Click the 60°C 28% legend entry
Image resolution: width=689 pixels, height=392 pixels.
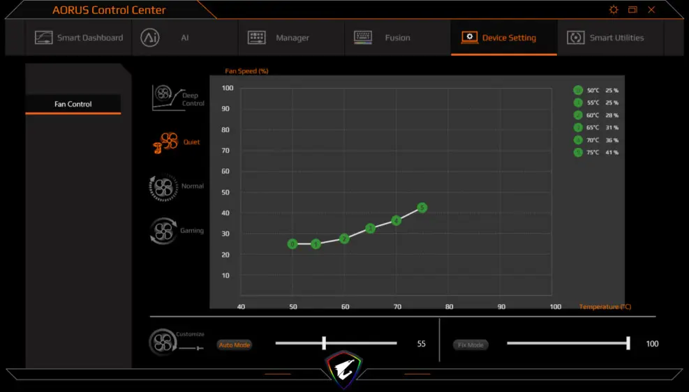click(596, 115)
